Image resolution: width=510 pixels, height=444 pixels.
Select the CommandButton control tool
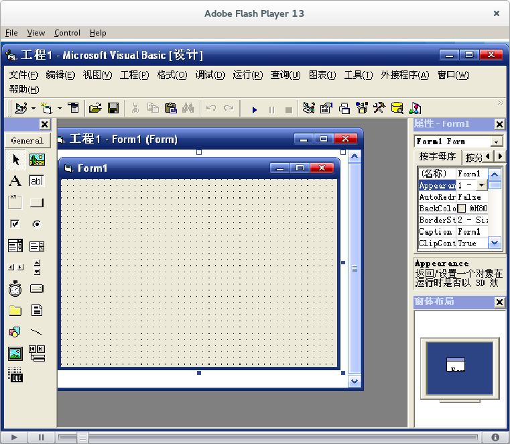(x=36, y=203)
